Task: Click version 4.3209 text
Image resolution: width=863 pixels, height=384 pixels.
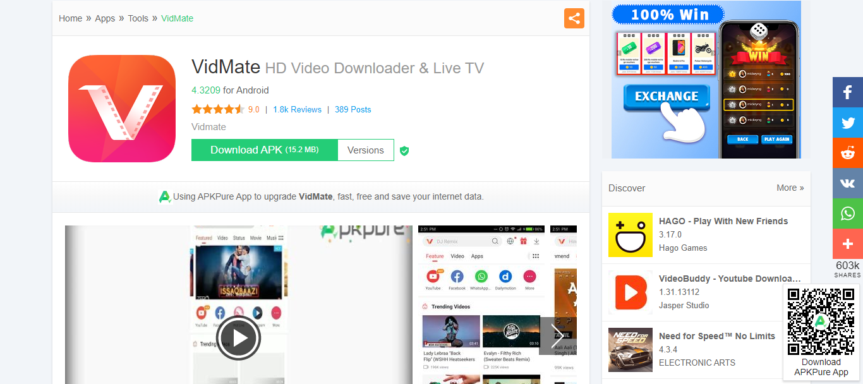Action: [x=206, y=90]
